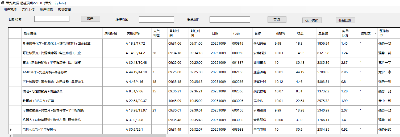Image resolution: width=400 pixels, height=137 pixels.
Task: Click the 代码 column header
Action: tap(242, 33)
